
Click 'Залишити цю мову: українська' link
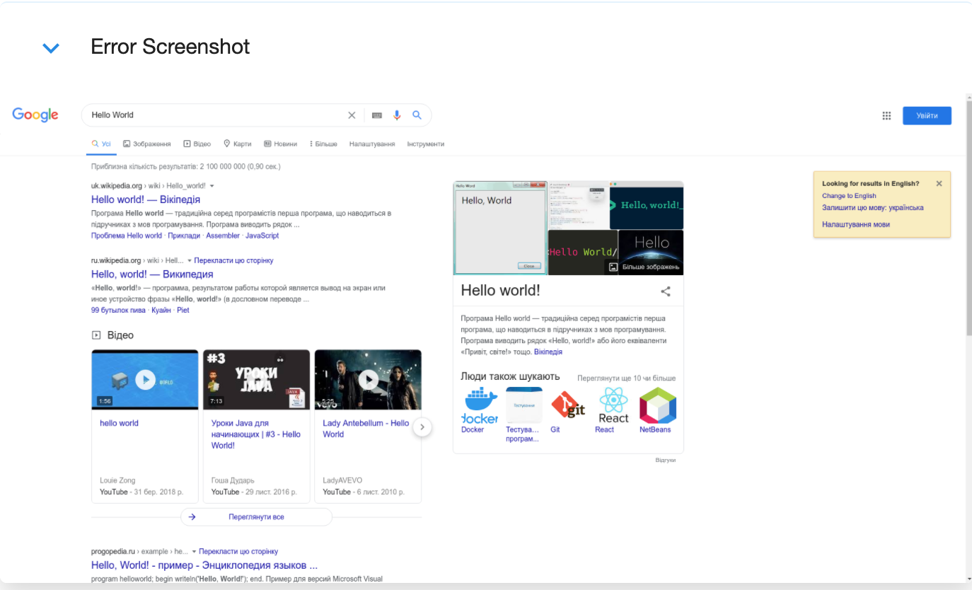coord(872,208)
